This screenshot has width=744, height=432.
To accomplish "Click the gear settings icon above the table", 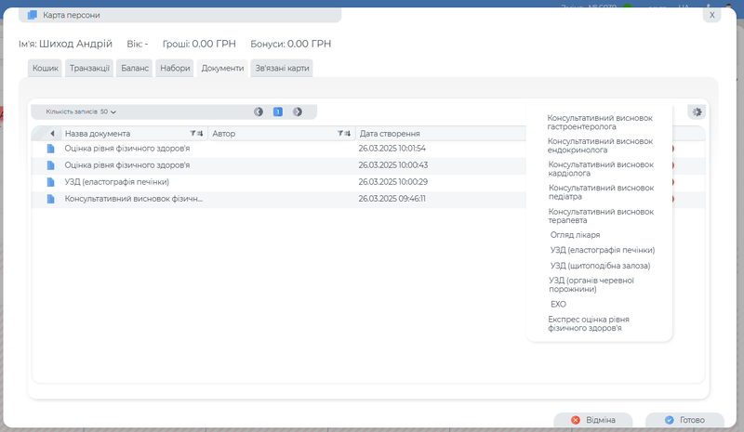I will pos(697,111).
